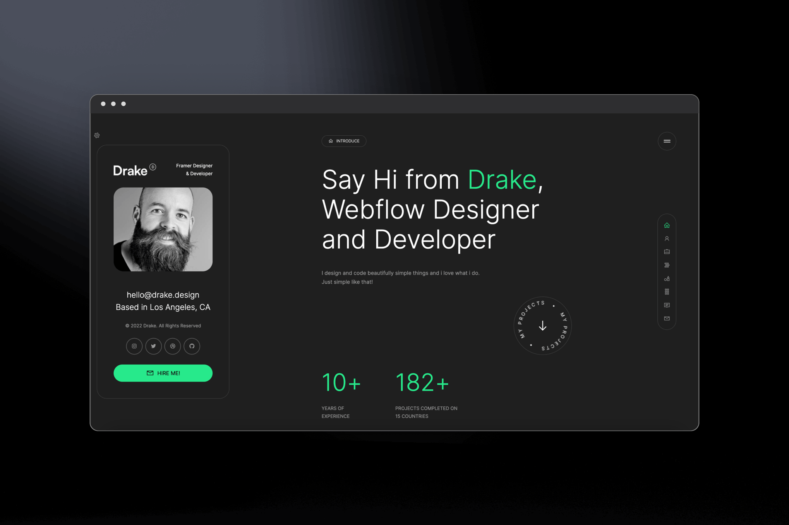This screenshot has width=789, height=525.
Task: Visit the Dribbble profile icon
Action: (173, 346)
